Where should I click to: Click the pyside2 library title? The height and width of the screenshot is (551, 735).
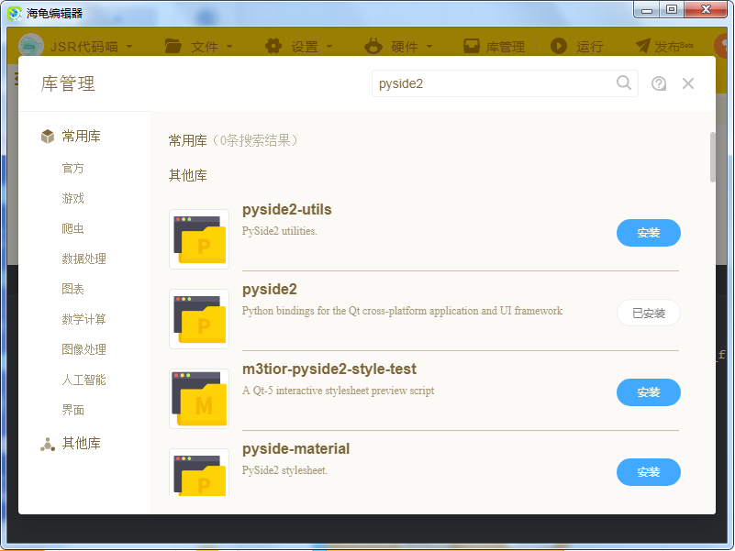pyautogui.click(x=270, y=289)
